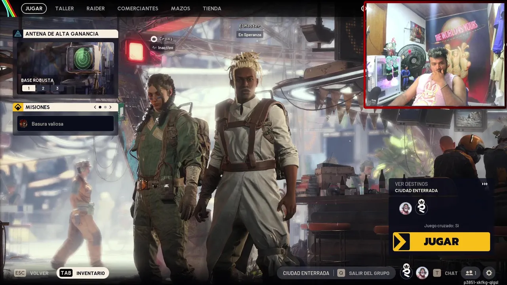Click En Speranza status badge

[250, 35]
